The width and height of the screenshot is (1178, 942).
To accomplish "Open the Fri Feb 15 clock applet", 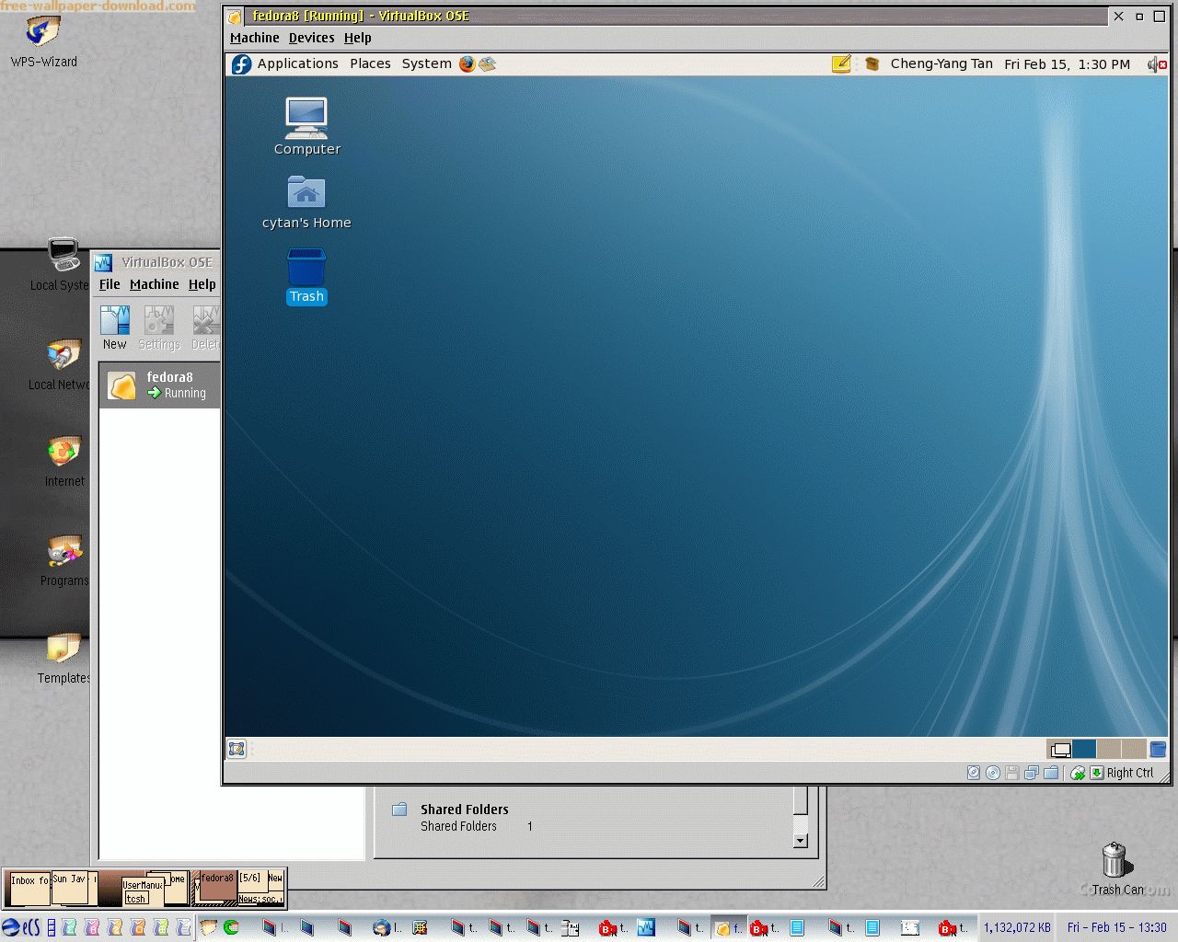I will [x=1068, y=64].
